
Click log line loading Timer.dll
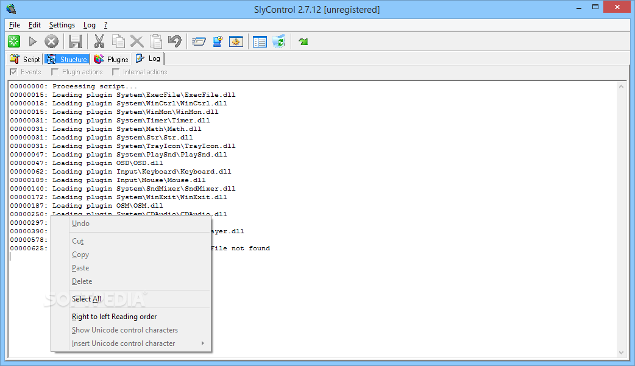(x=110, y=120)
